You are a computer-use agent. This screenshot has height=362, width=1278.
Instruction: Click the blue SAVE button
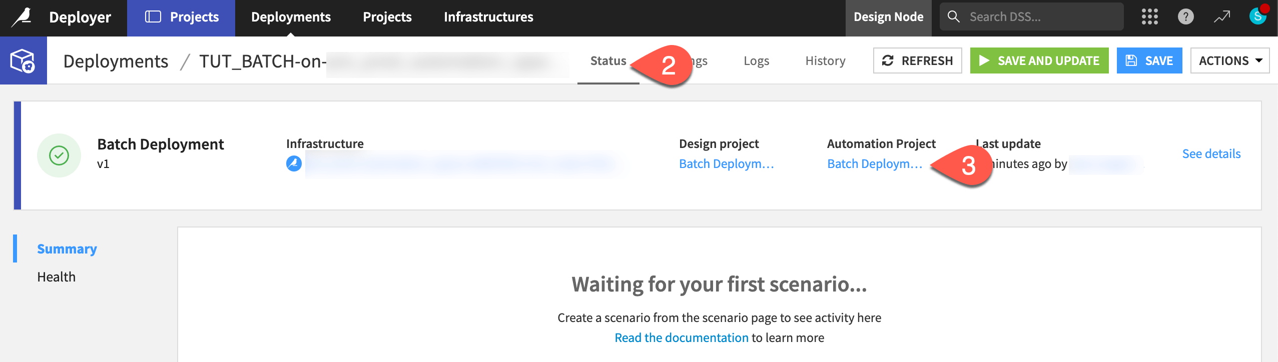click(x=1149, y=60)
